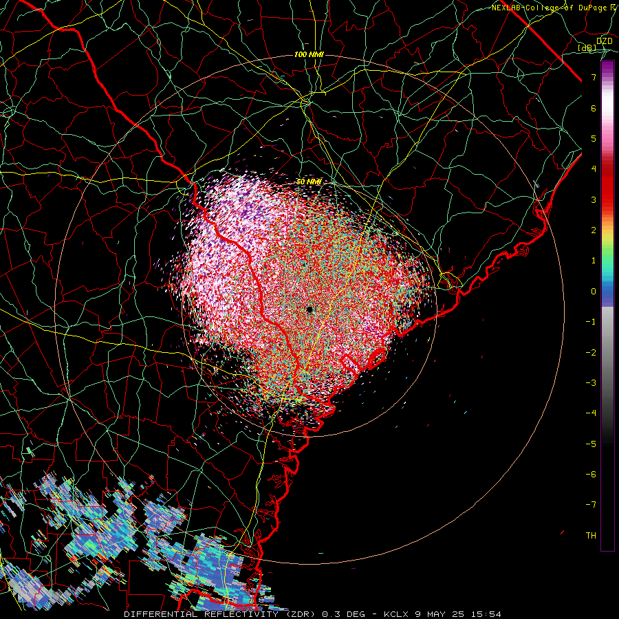Click the '-3' value on color scale

point(591,383)
